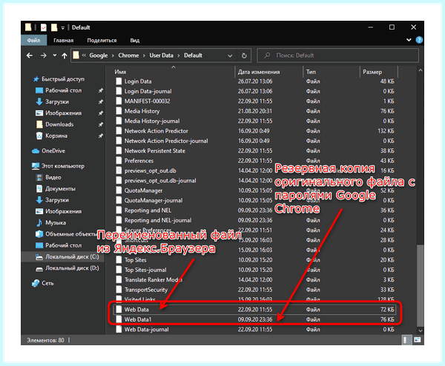Click scroll-down arrow of file list

click(421, 330)
